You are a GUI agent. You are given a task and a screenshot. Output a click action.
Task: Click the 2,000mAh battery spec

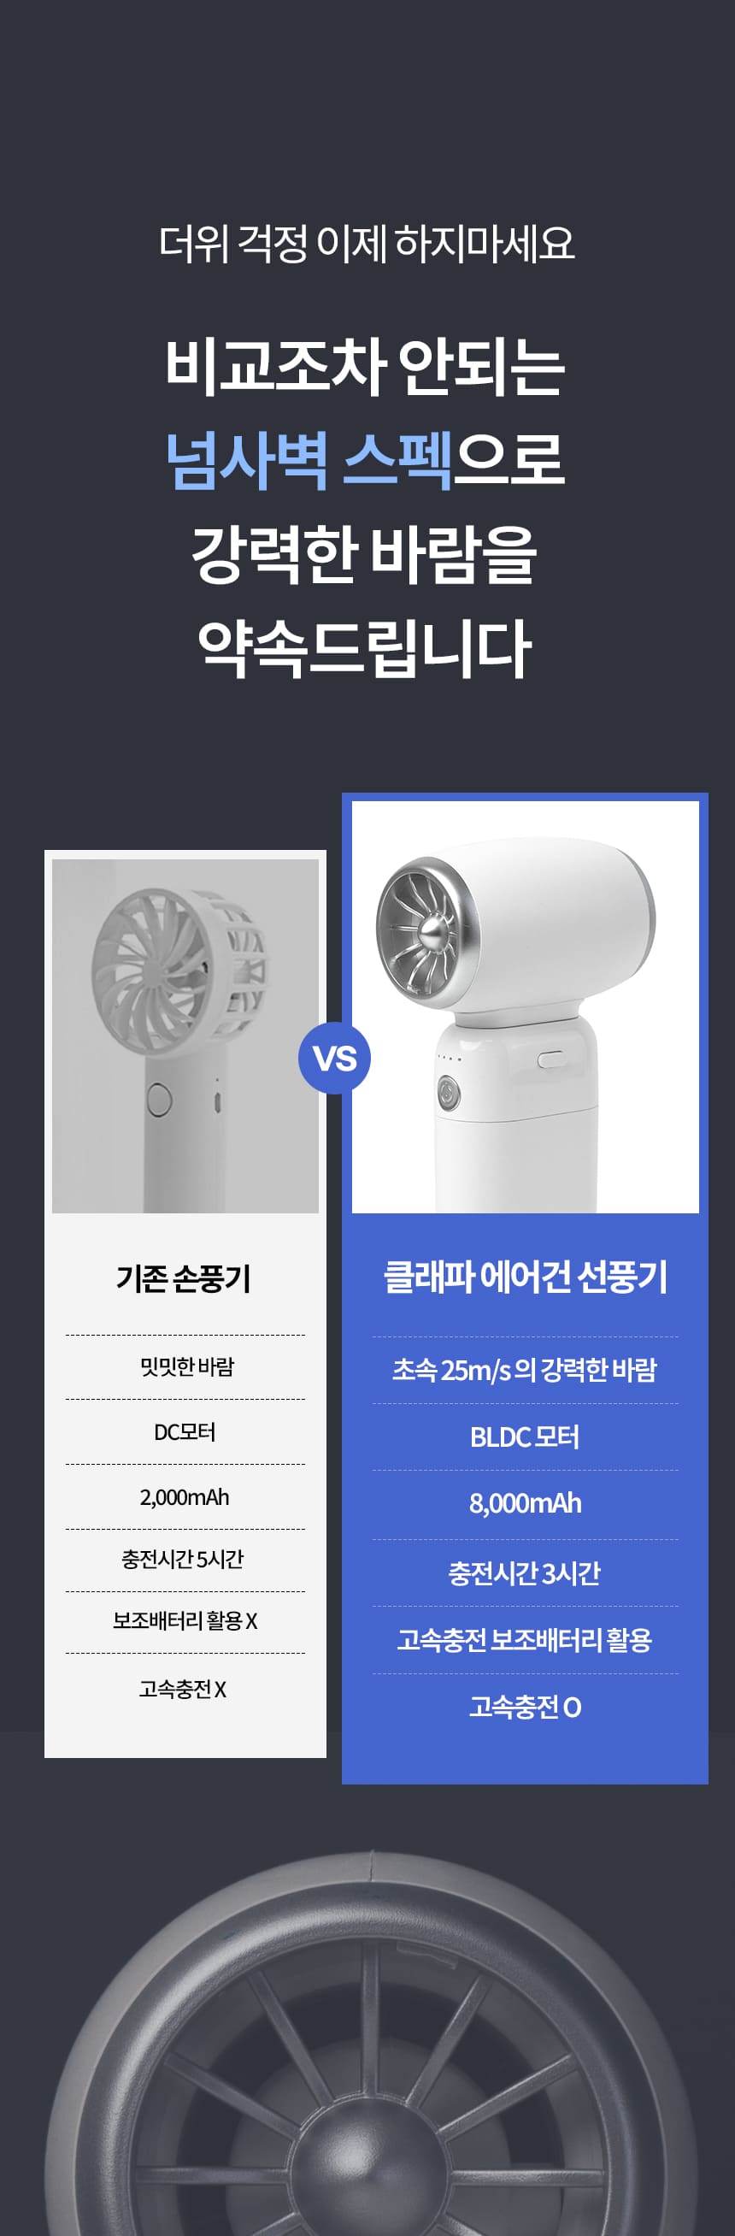click(185, 1497)
